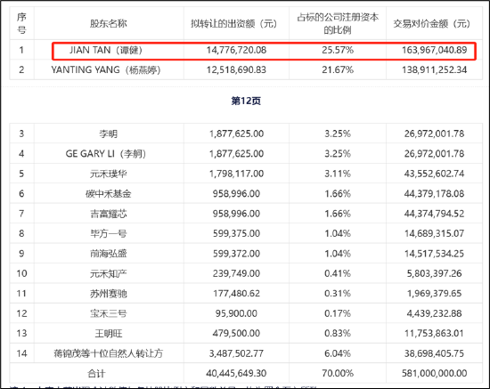Click 958,996.00 in row number 7
The image size is (490, 389).
(x=236, y=214)
